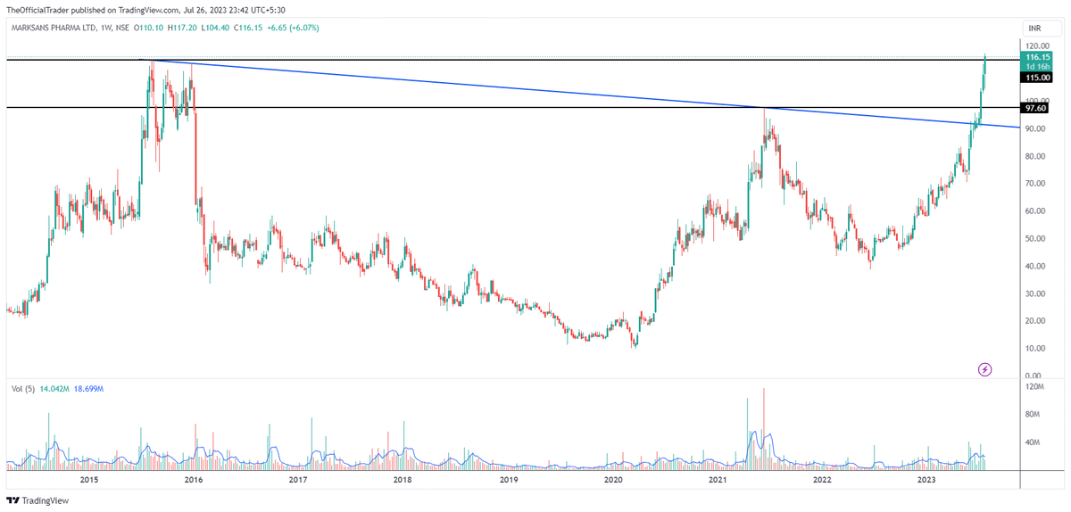The width and height of the screenshot is (1071, 512).
Task: Click the volume value 14.042M
Action: click(x=56, y=390)
